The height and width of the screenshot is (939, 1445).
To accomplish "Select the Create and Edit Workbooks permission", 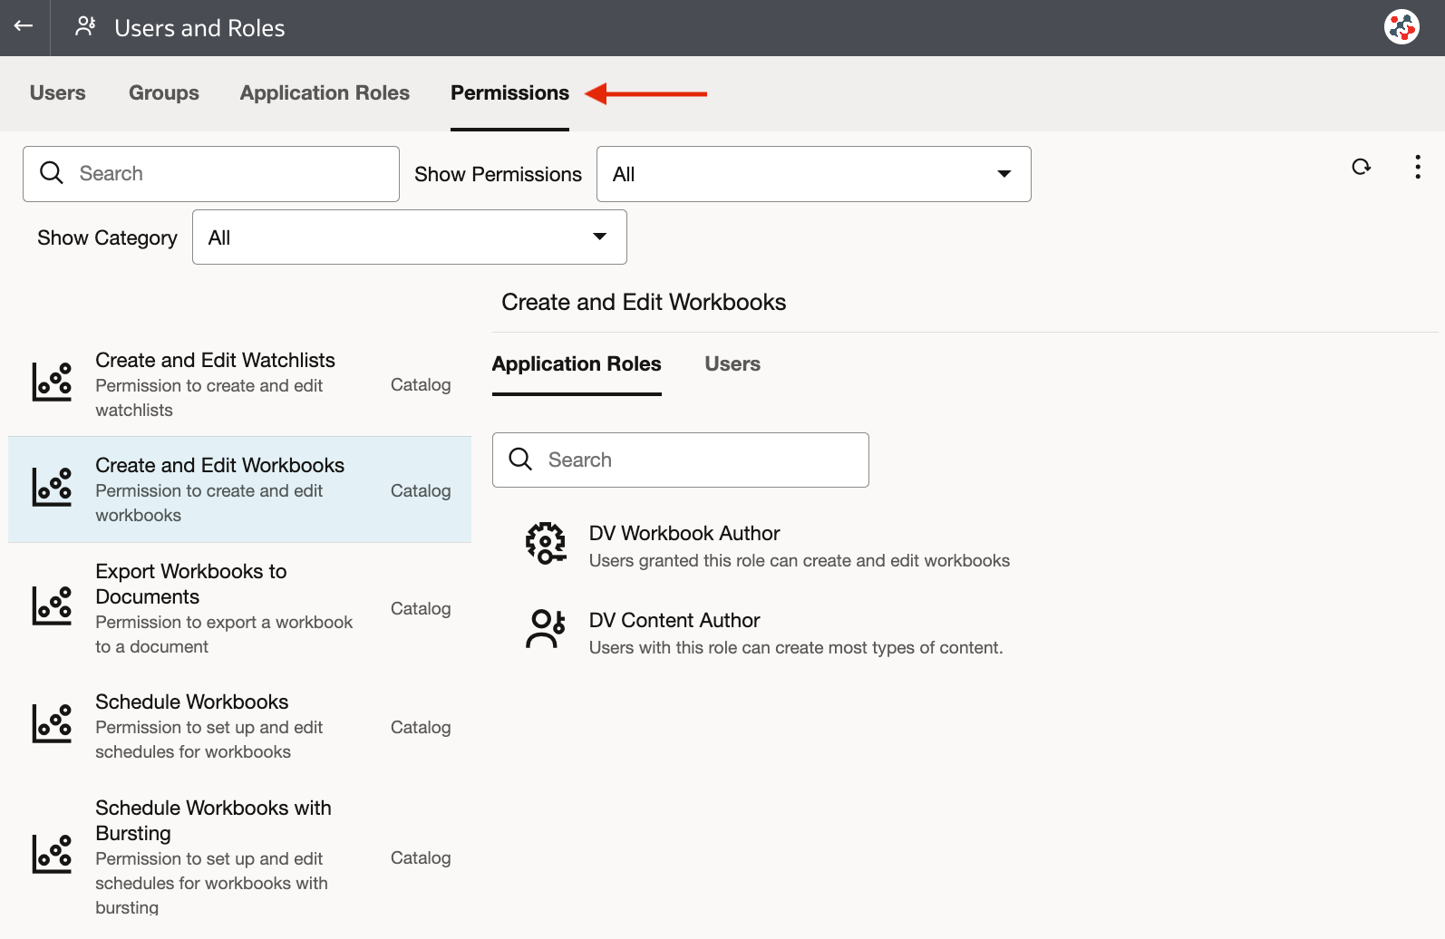I will [220, 489].
